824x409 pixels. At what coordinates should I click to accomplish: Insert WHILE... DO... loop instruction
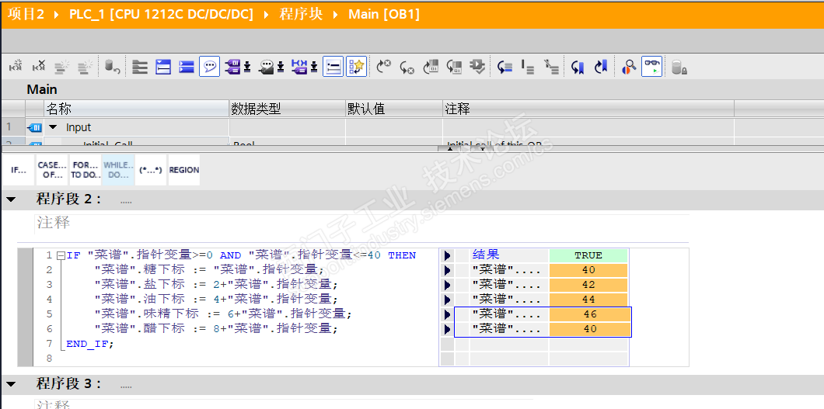[x=118, y=170]
